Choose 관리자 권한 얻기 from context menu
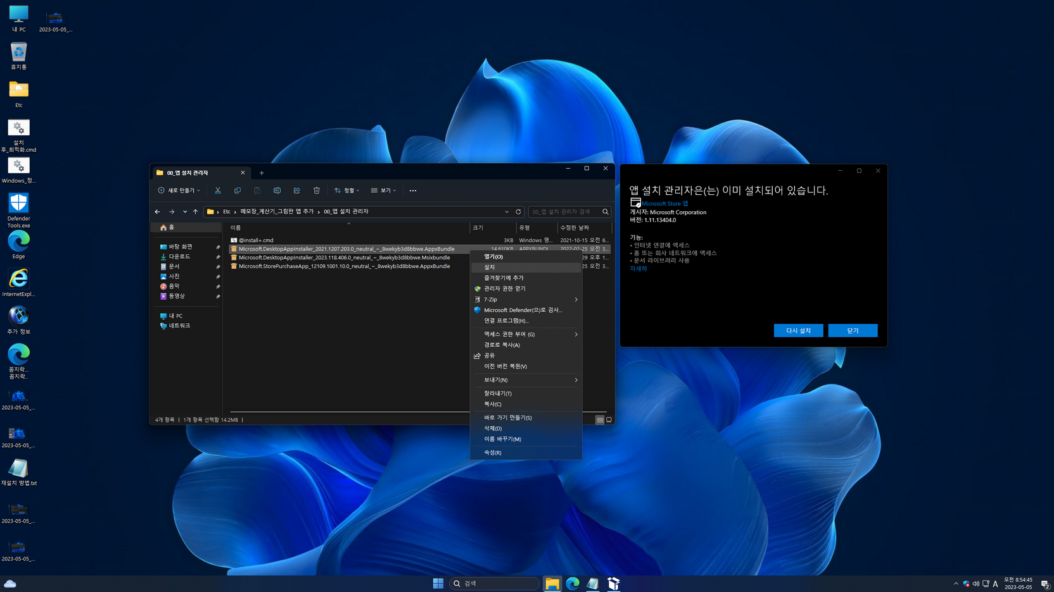 click(x=526, y=288)
